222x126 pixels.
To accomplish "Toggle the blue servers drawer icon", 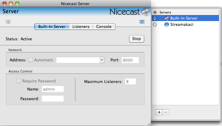I will pyautogui.click(x=142, y=22).
